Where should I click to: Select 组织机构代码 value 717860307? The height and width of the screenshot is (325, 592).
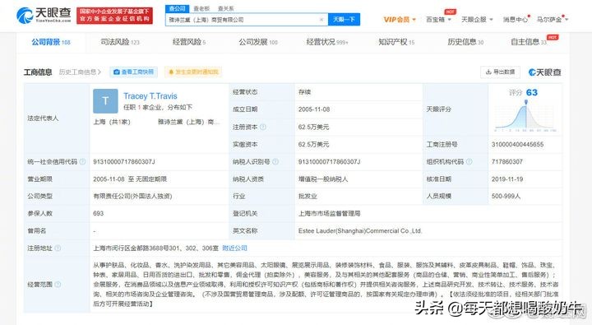point(506,162)
